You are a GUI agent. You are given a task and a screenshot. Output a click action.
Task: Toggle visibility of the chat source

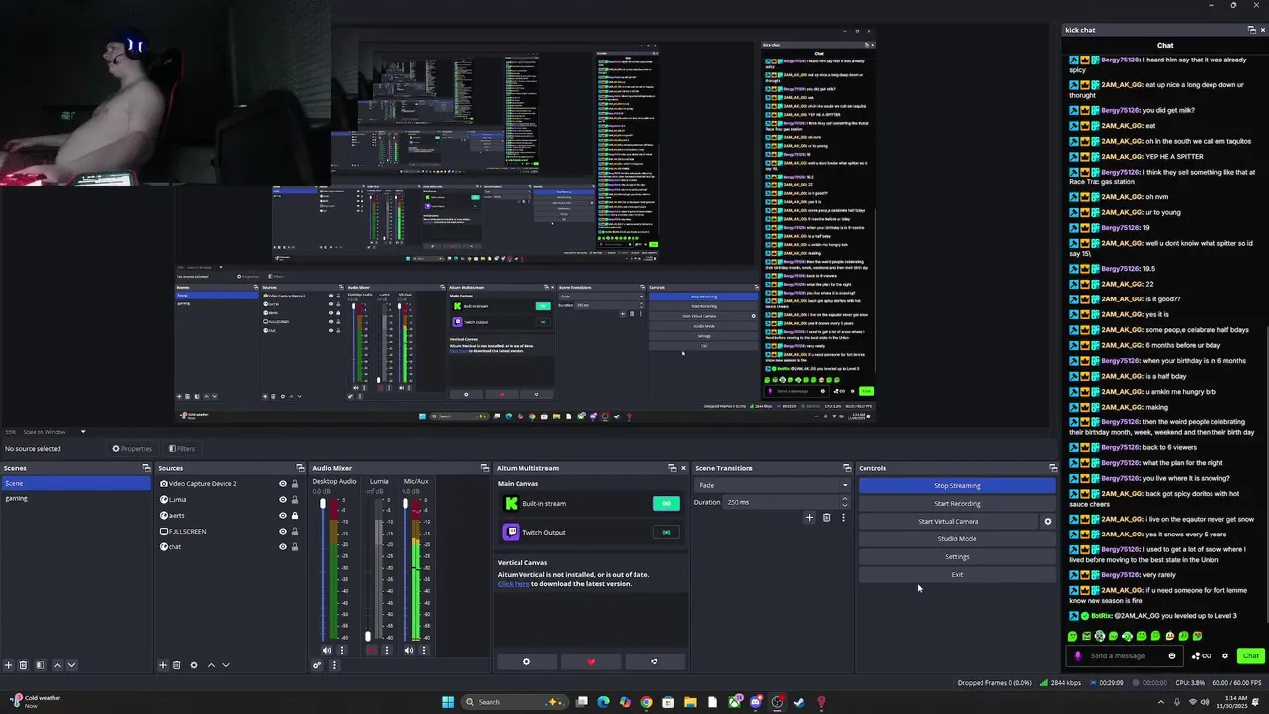click(282, 547)
